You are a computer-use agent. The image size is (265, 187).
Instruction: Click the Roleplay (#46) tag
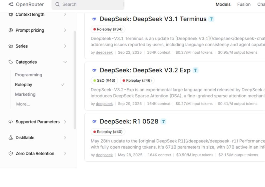click(x=137, y=80)
